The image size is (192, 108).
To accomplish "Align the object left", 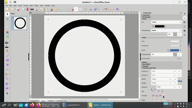I will pyautogui.click(x=153, y=100).
